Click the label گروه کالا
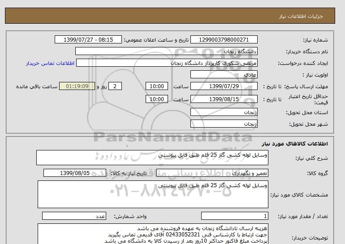 point(317,173)
